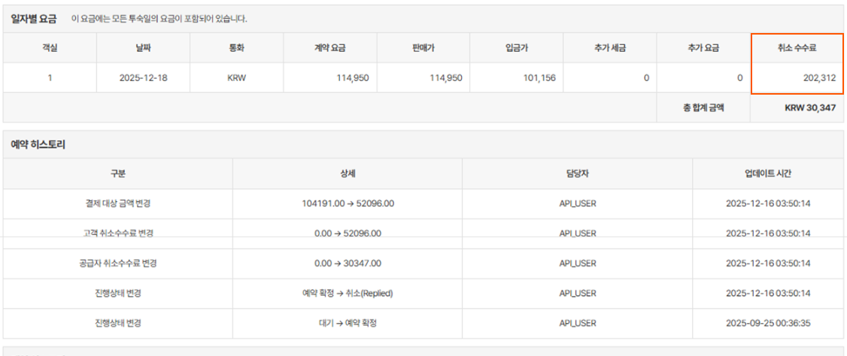Select the 담당자 column header
This screenshot has height=356, width=847.
[x=577, y=173]
